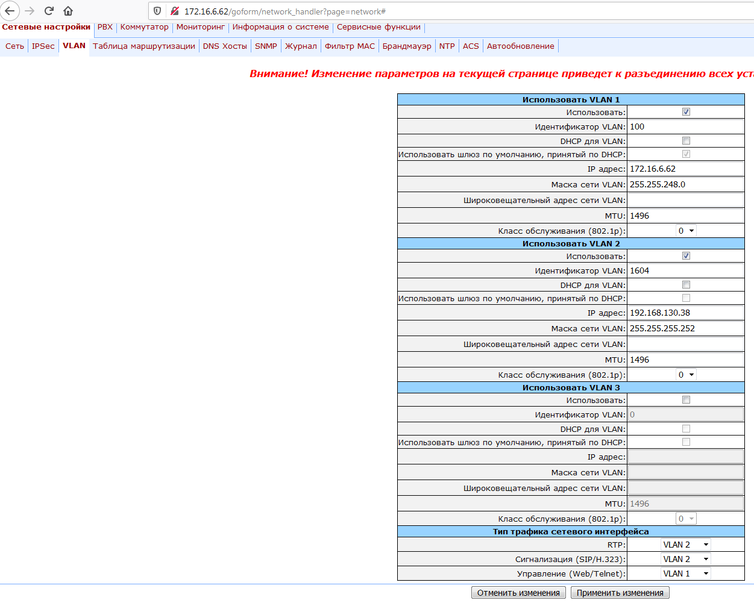Click 'Применить изменения' button
The height and width of the screenshot is (603, 754).
[620, 593]
